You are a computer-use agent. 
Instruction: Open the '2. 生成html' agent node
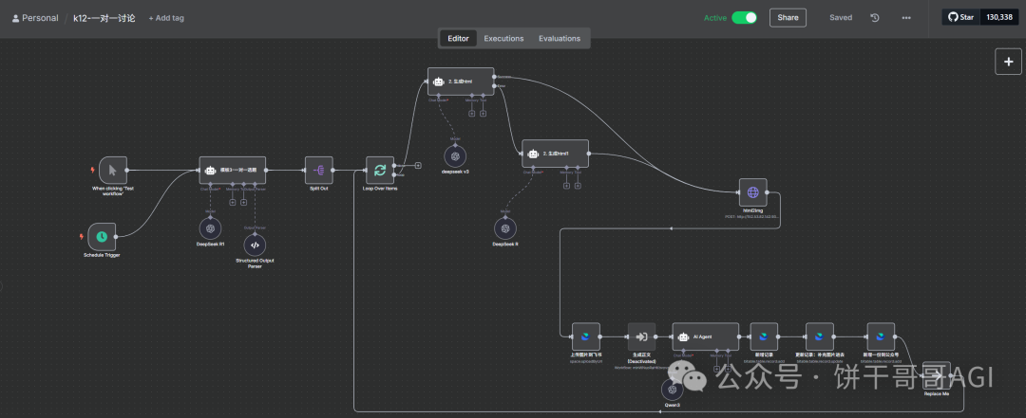[x=461, y=82]
